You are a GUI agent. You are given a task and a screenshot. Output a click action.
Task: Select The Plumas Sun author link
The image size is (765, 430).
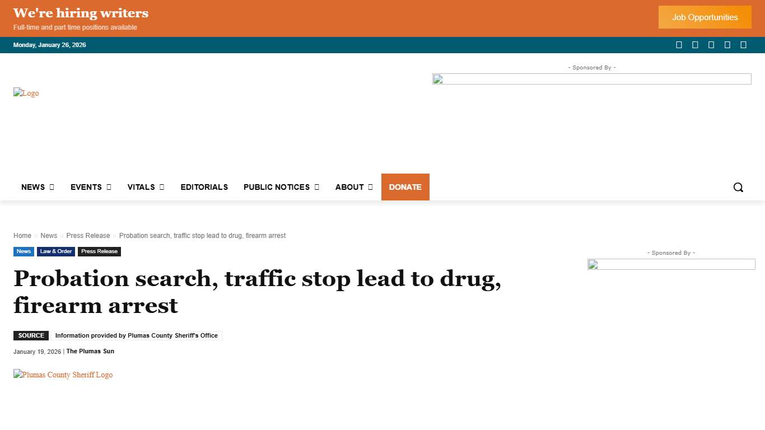[x=90, y=351]
